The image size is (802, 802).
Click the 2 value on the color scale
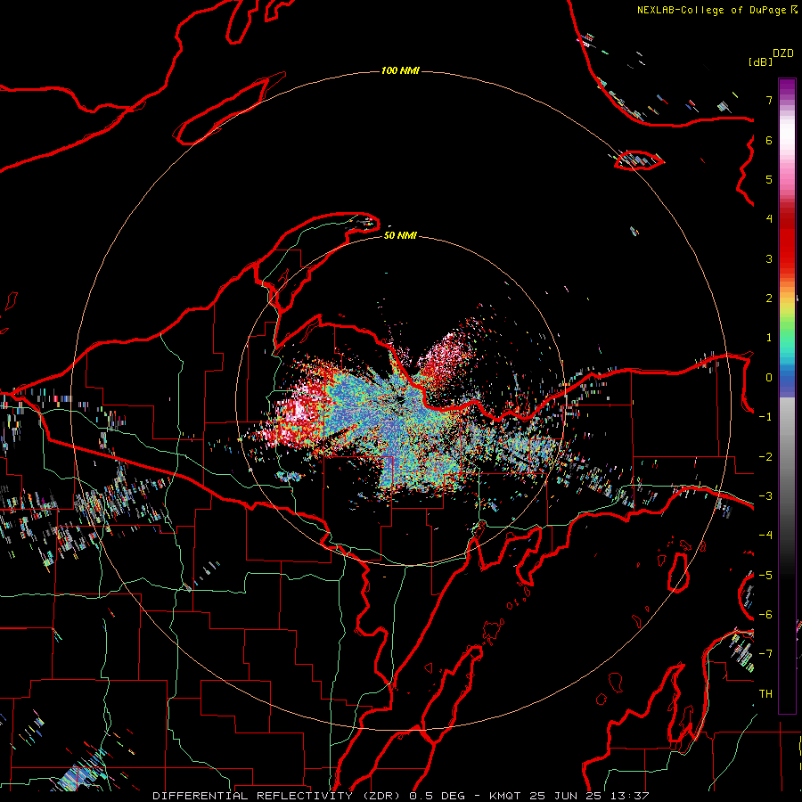(x=769, y=299)
